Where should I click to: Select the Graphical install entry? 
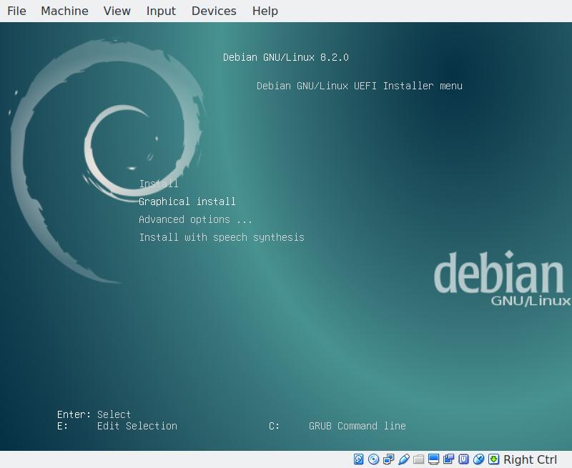[x=187, y=201]
